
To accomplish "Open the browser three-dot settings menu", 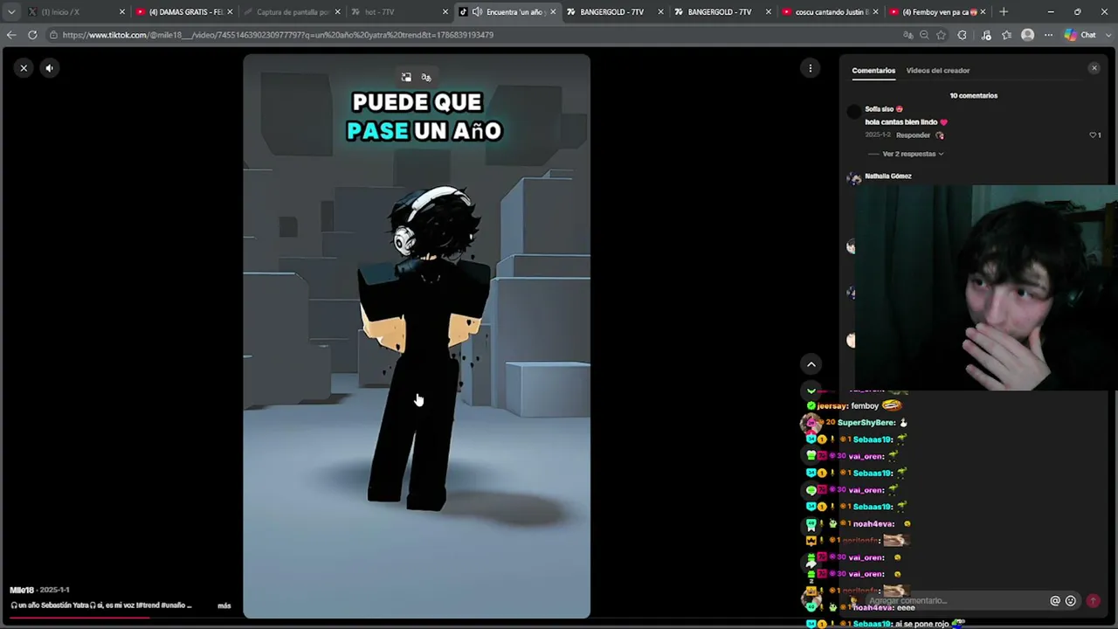I will (x=1048, y=35).
